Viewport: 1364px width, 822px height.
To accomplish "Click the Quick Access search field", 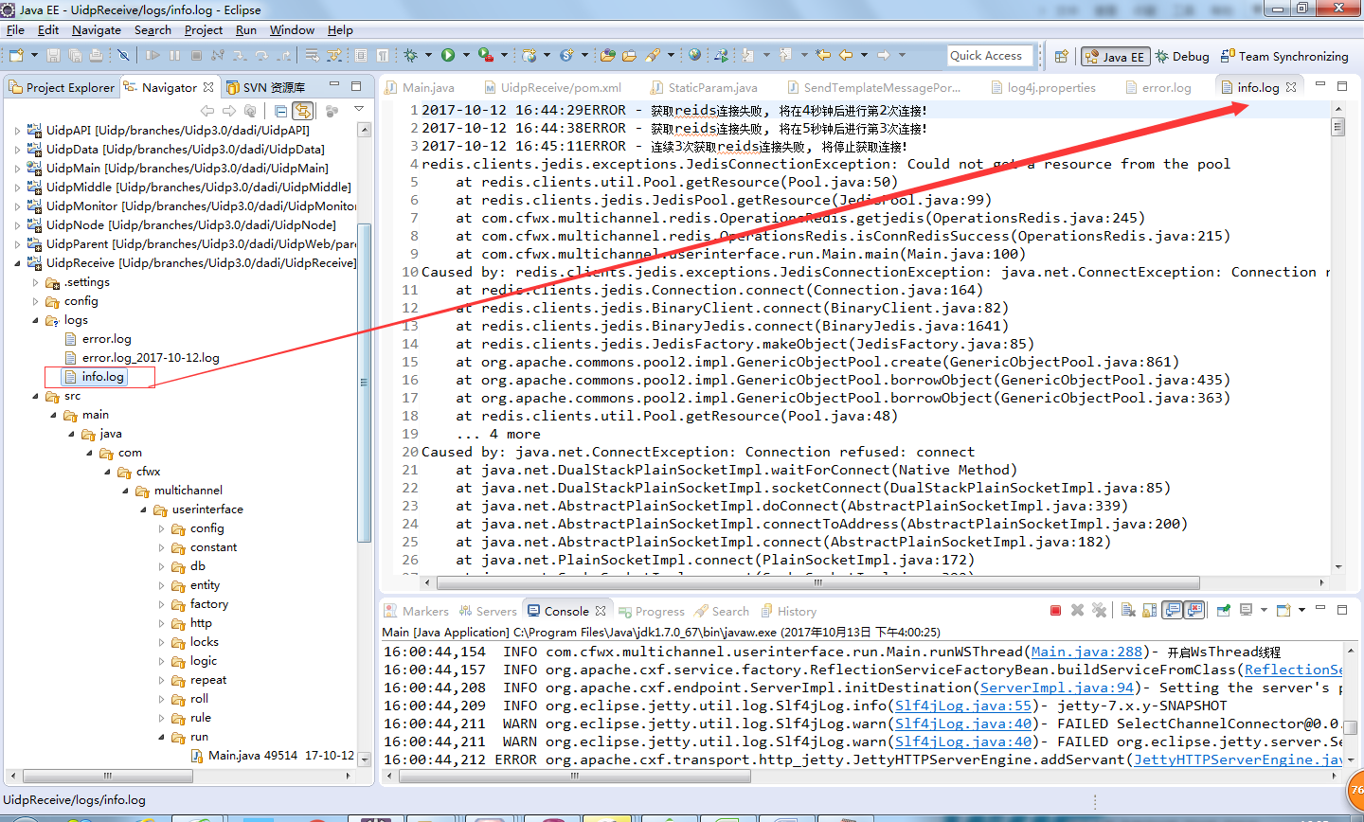I will click(991, 56).
